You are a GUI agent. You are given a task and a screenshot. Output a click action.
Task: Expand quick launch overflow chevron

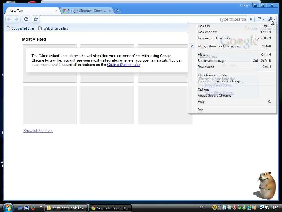(41, 206)
